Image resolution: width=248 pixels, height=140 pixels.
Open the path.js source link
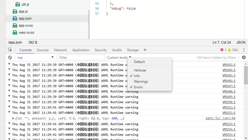pos(220,118)
